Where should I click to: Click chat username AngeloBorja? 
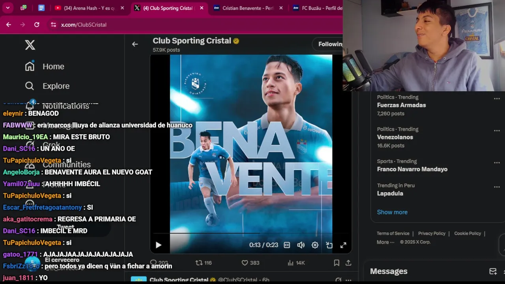pyautogui.click(x=21, y=172)
